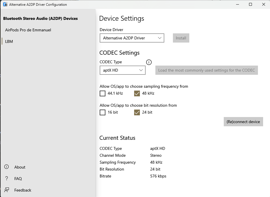Open the Device Driver dropdown

[132, 38]
